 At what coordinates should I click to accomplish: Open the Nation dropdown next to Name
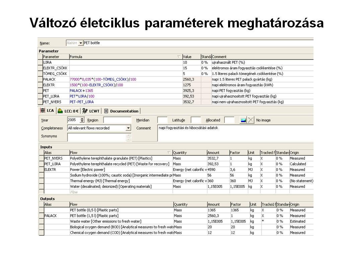pos(80,43)
